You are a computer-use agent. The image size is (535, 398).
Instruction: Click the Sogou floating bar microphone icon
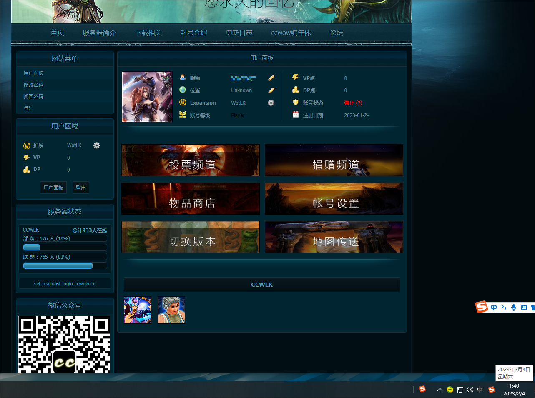tap(514, 308)
